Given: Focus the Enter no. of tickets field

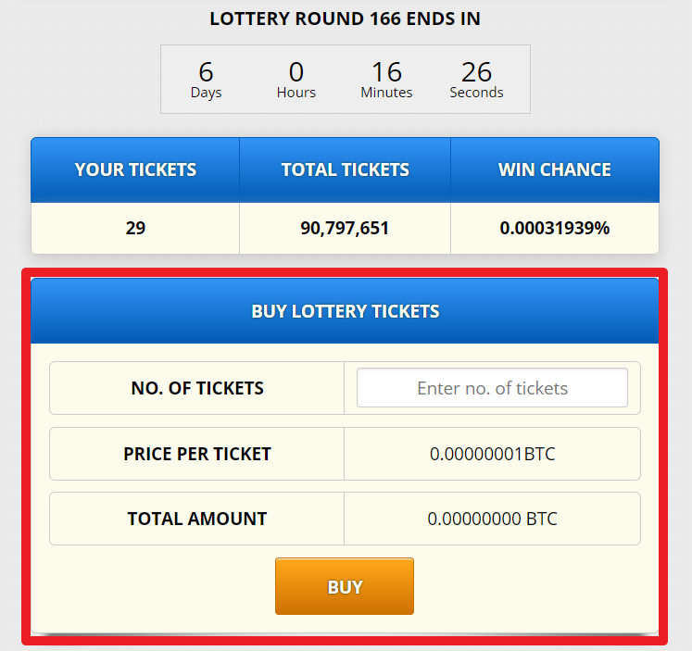Looking at the screenshot, I should pyautogui.click(x=492, y=388).
